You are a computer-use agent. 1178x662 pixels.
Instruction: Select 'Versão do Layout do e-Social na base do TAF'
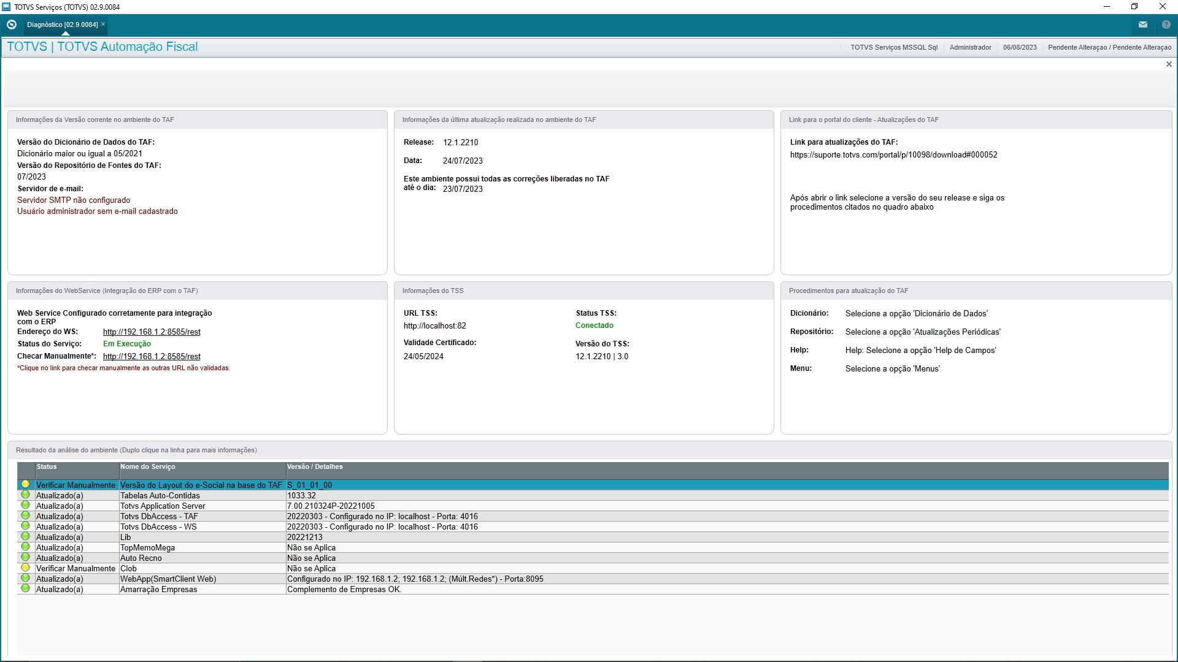point(201,485)
